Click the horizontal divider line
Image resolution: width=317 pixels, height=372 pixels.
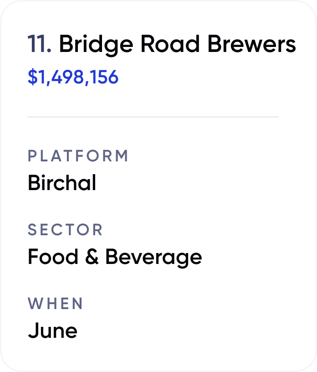click(153, 117)
